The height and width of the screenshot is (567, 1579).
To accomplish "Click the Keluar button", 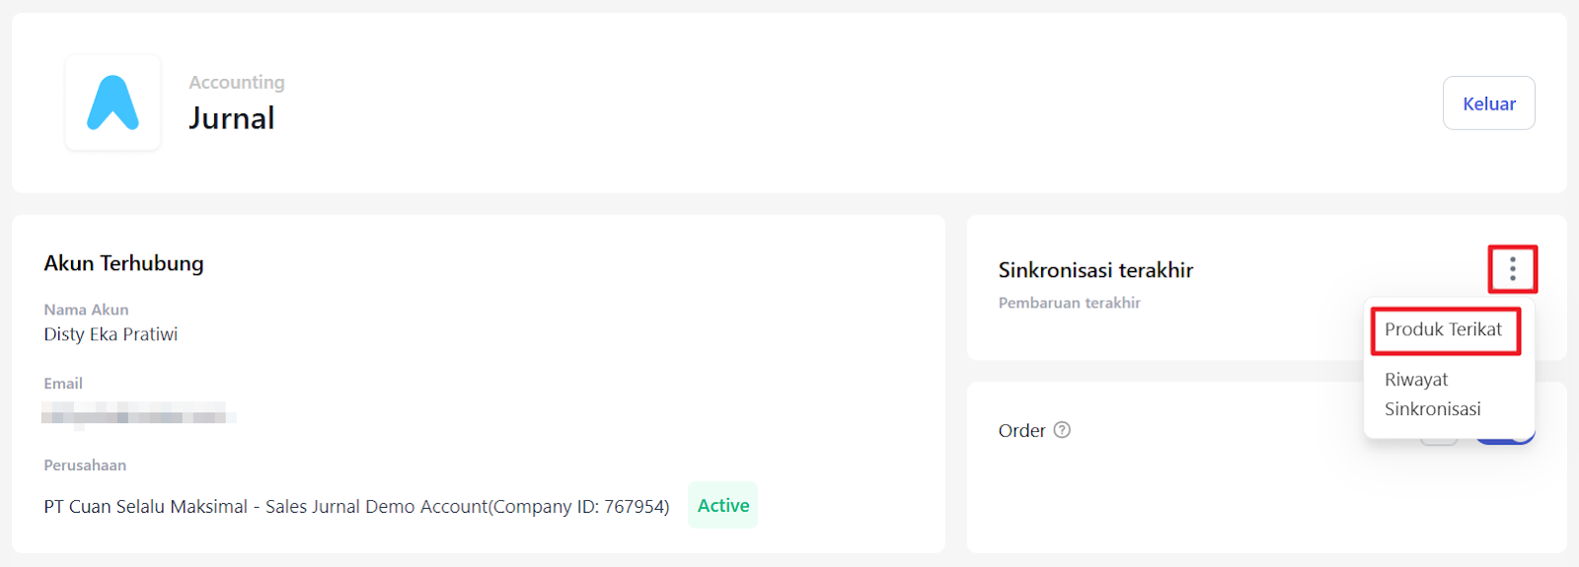I will [1488, 104].
